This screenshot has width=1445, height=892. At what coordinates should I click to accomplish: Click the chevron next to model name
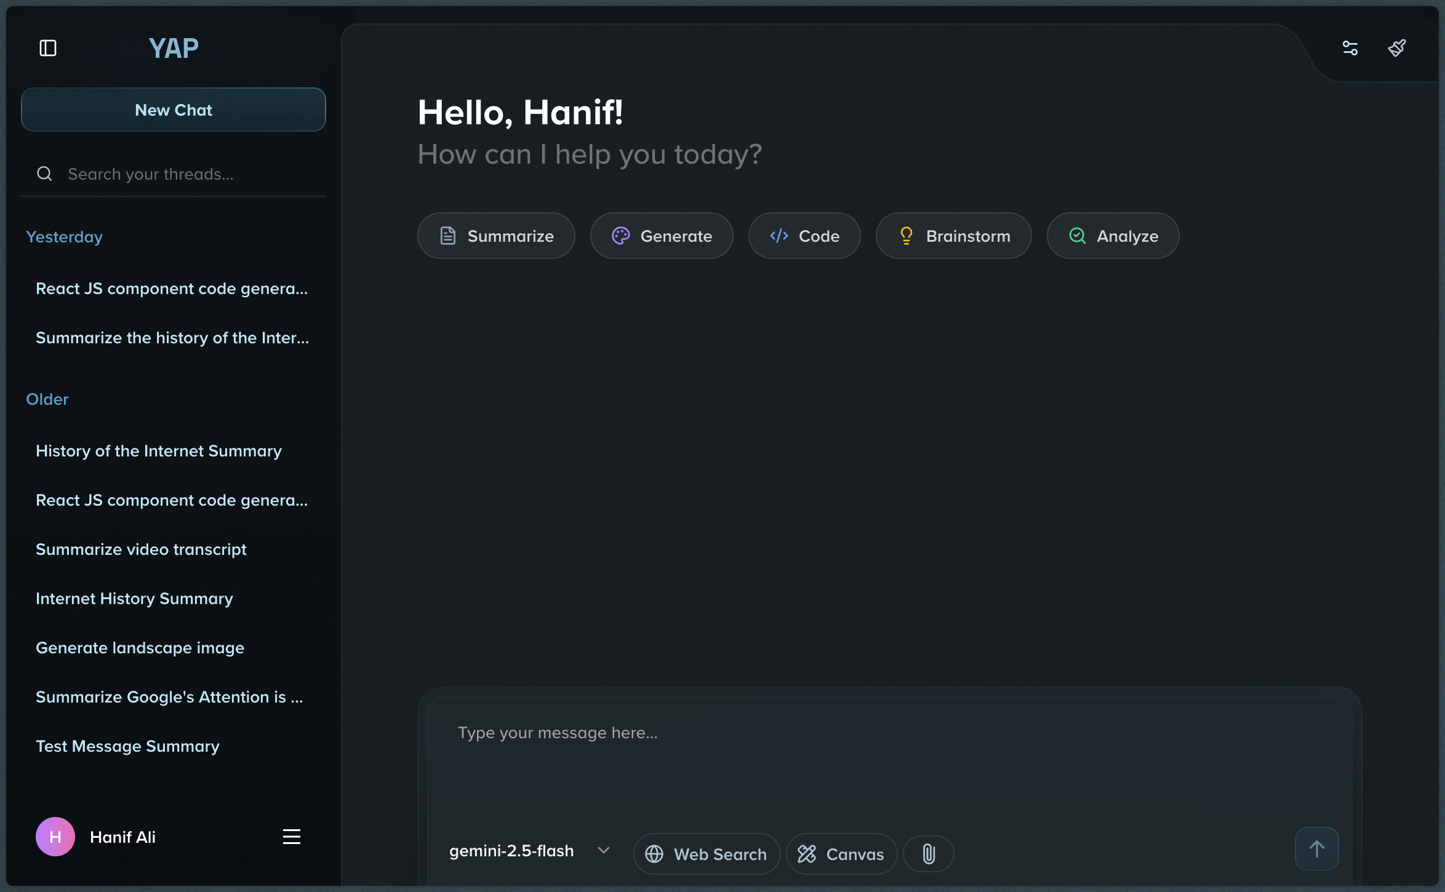(604, 850)
